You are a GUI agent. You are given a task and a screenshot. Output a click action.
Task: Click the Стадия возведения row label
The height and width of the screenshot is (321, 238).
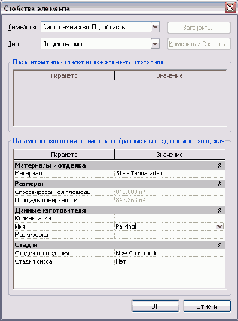tap(42, 253)
